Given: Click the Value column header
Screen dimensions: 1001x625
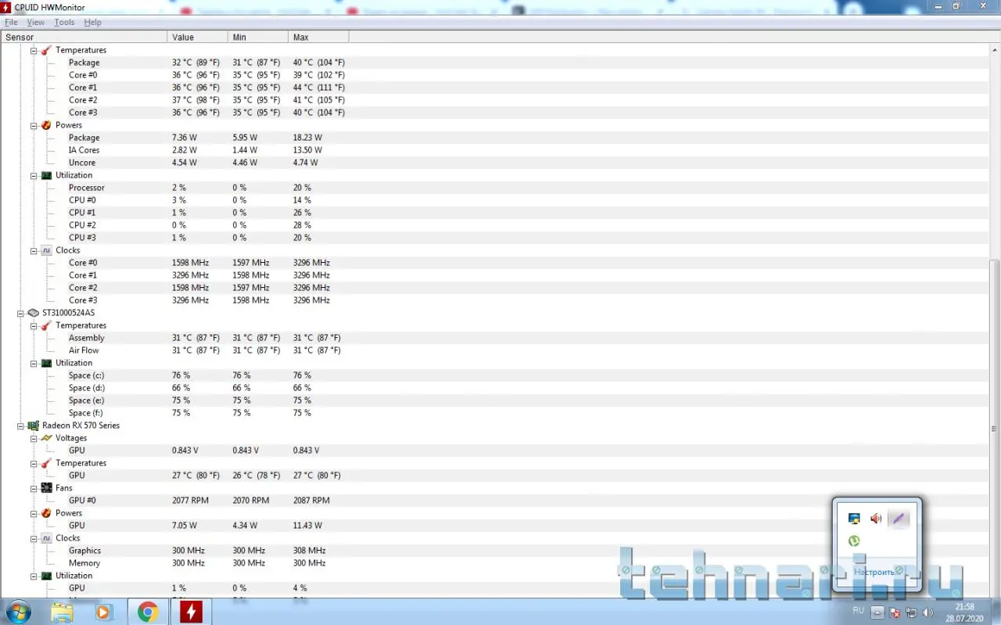Looking at the screenshot, I should (x=198, y=38).
